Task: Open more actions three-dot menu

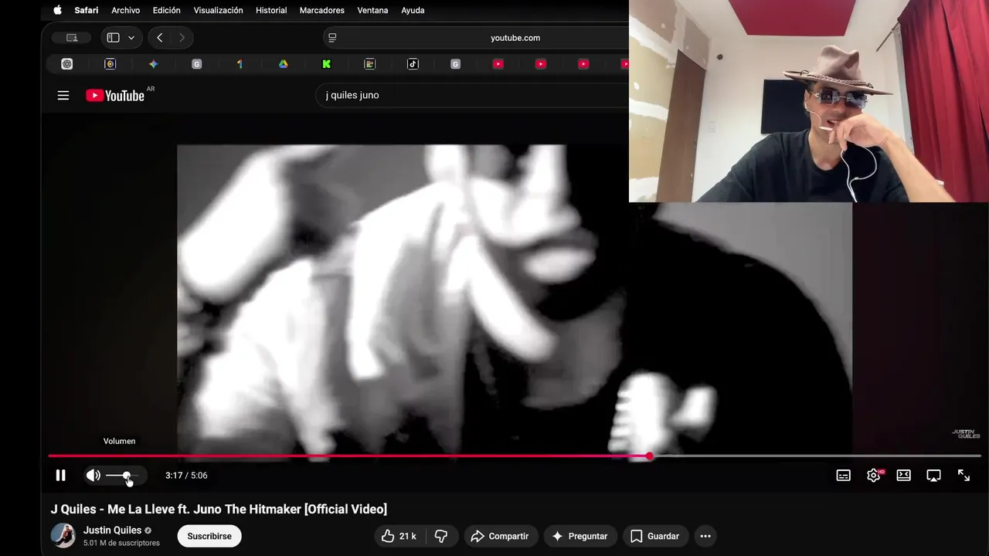Action: click(x=705, y=536)
